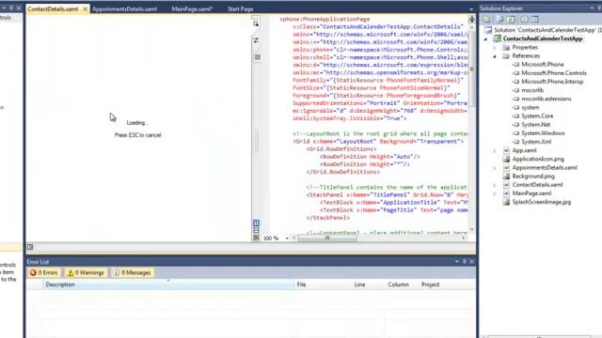Viewport: 602px width, 338px height.
Task: Close the ContactDetails.xaml tab
Action: click(x=85, y=8)
